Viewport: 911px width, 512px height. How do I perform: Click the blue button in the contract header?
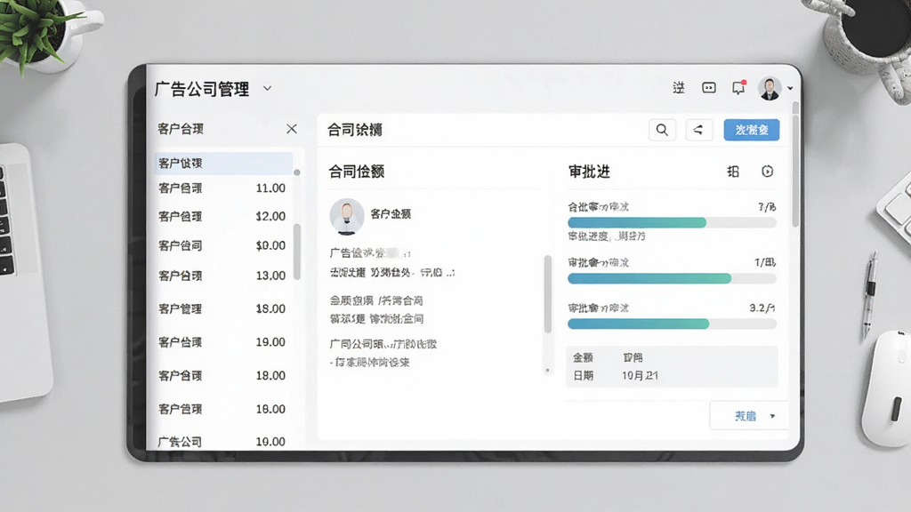point(751,130)
